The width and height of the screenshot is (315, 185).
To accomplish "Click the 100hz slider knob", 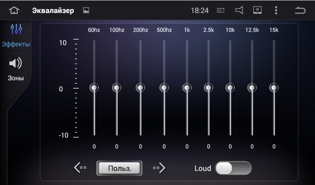I will pos(117,88).
